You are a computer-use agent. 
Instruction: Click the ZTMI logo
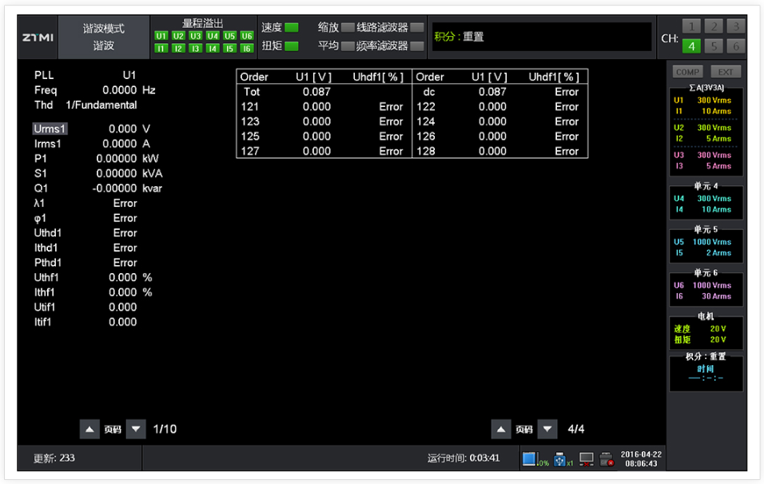click(38, 37)
